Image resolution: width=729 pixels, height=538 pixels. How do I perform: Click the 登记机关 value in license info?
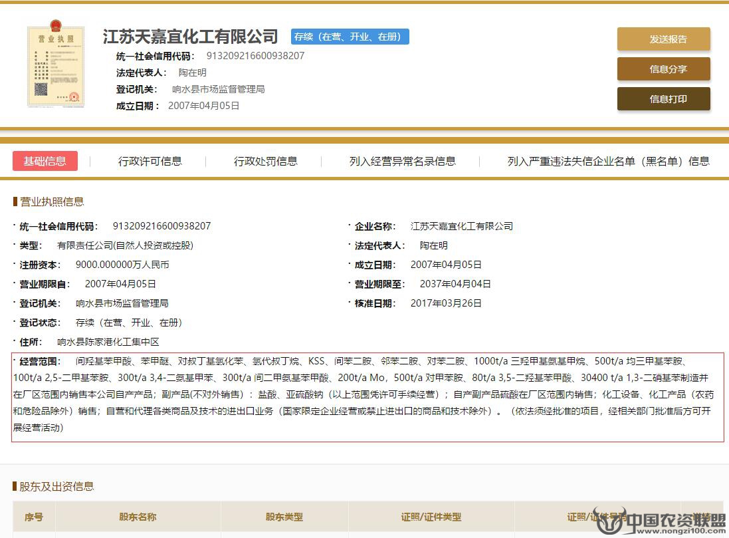click(x=122, y=303)
